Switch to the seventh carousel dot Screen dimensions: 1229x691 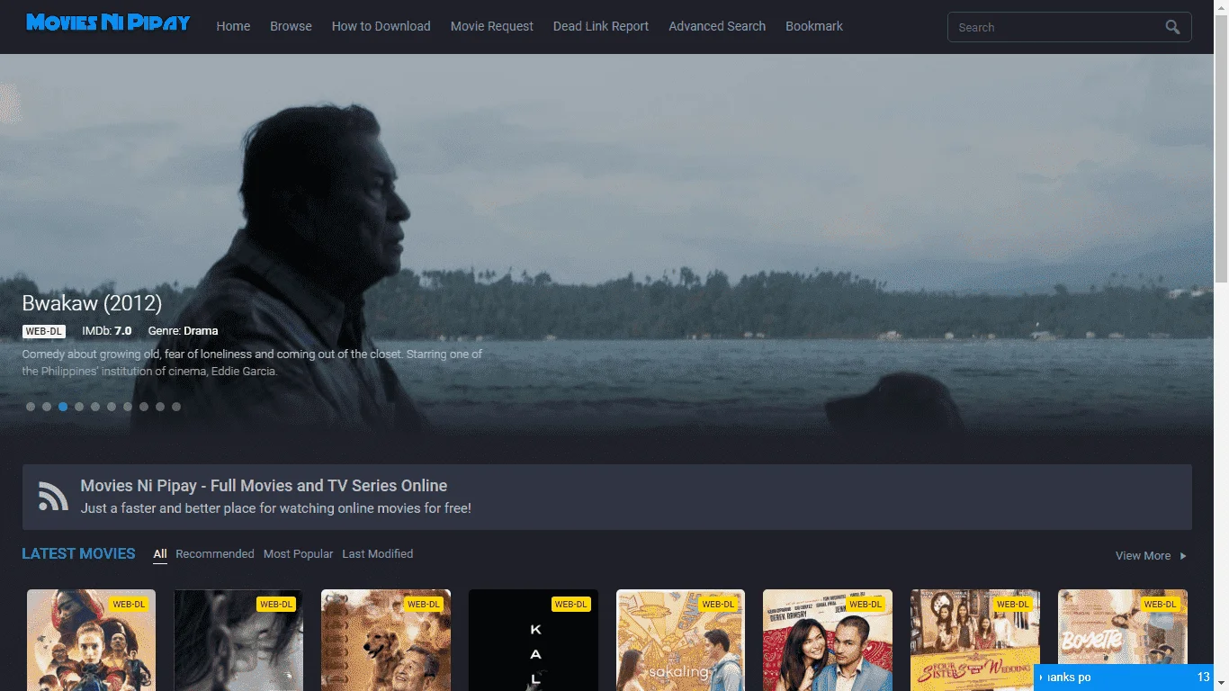[128, 407]
